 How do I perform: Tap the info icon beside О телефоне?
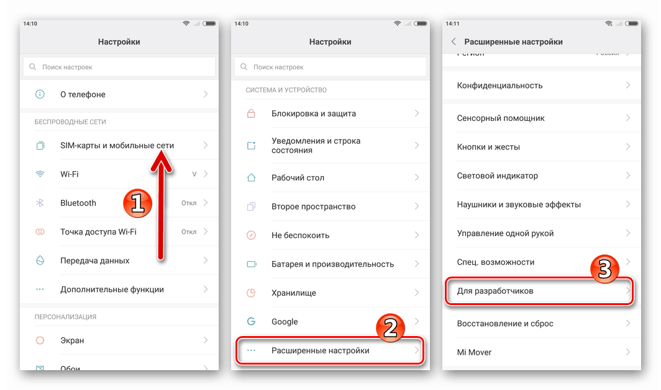click(x=40, y=94)
